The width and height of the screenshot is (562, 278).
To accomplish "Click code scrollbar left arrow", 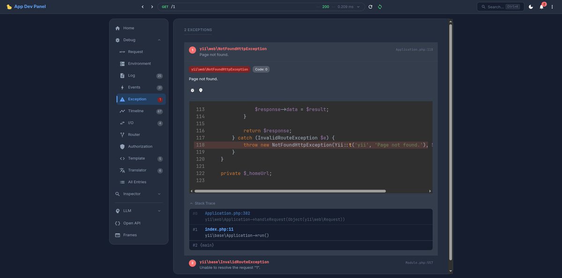I will point(192,191).
